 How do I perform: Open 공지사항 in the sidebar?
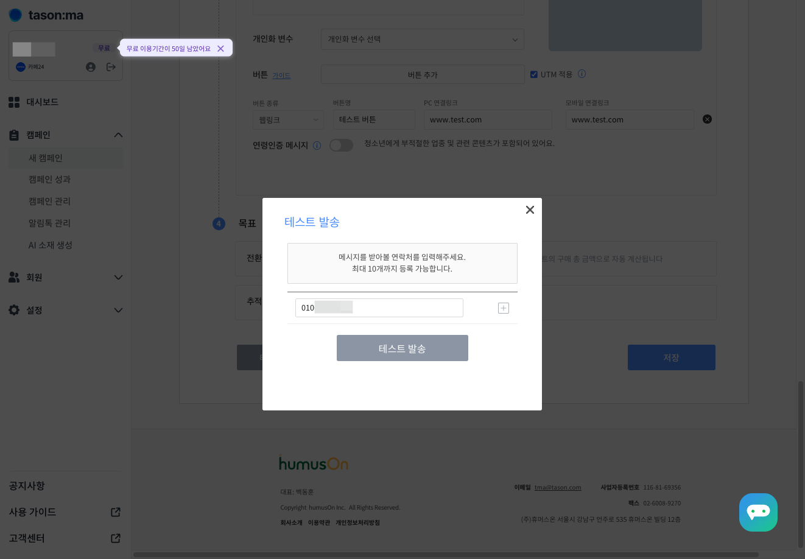(27, 486)
